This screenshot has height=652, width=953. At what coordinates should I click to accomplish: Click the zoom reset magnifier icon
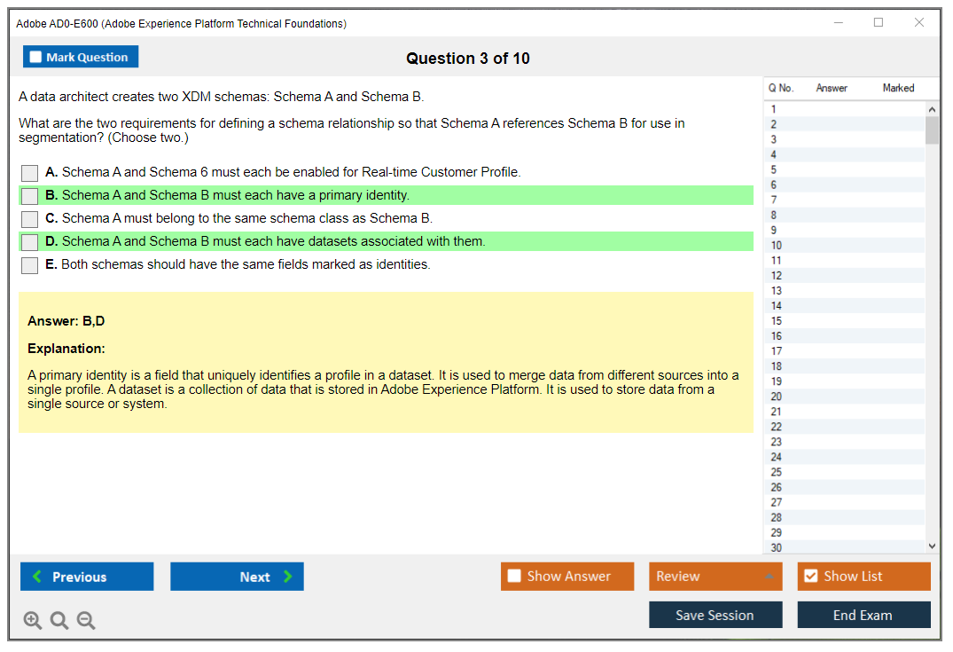click(59, 621)
